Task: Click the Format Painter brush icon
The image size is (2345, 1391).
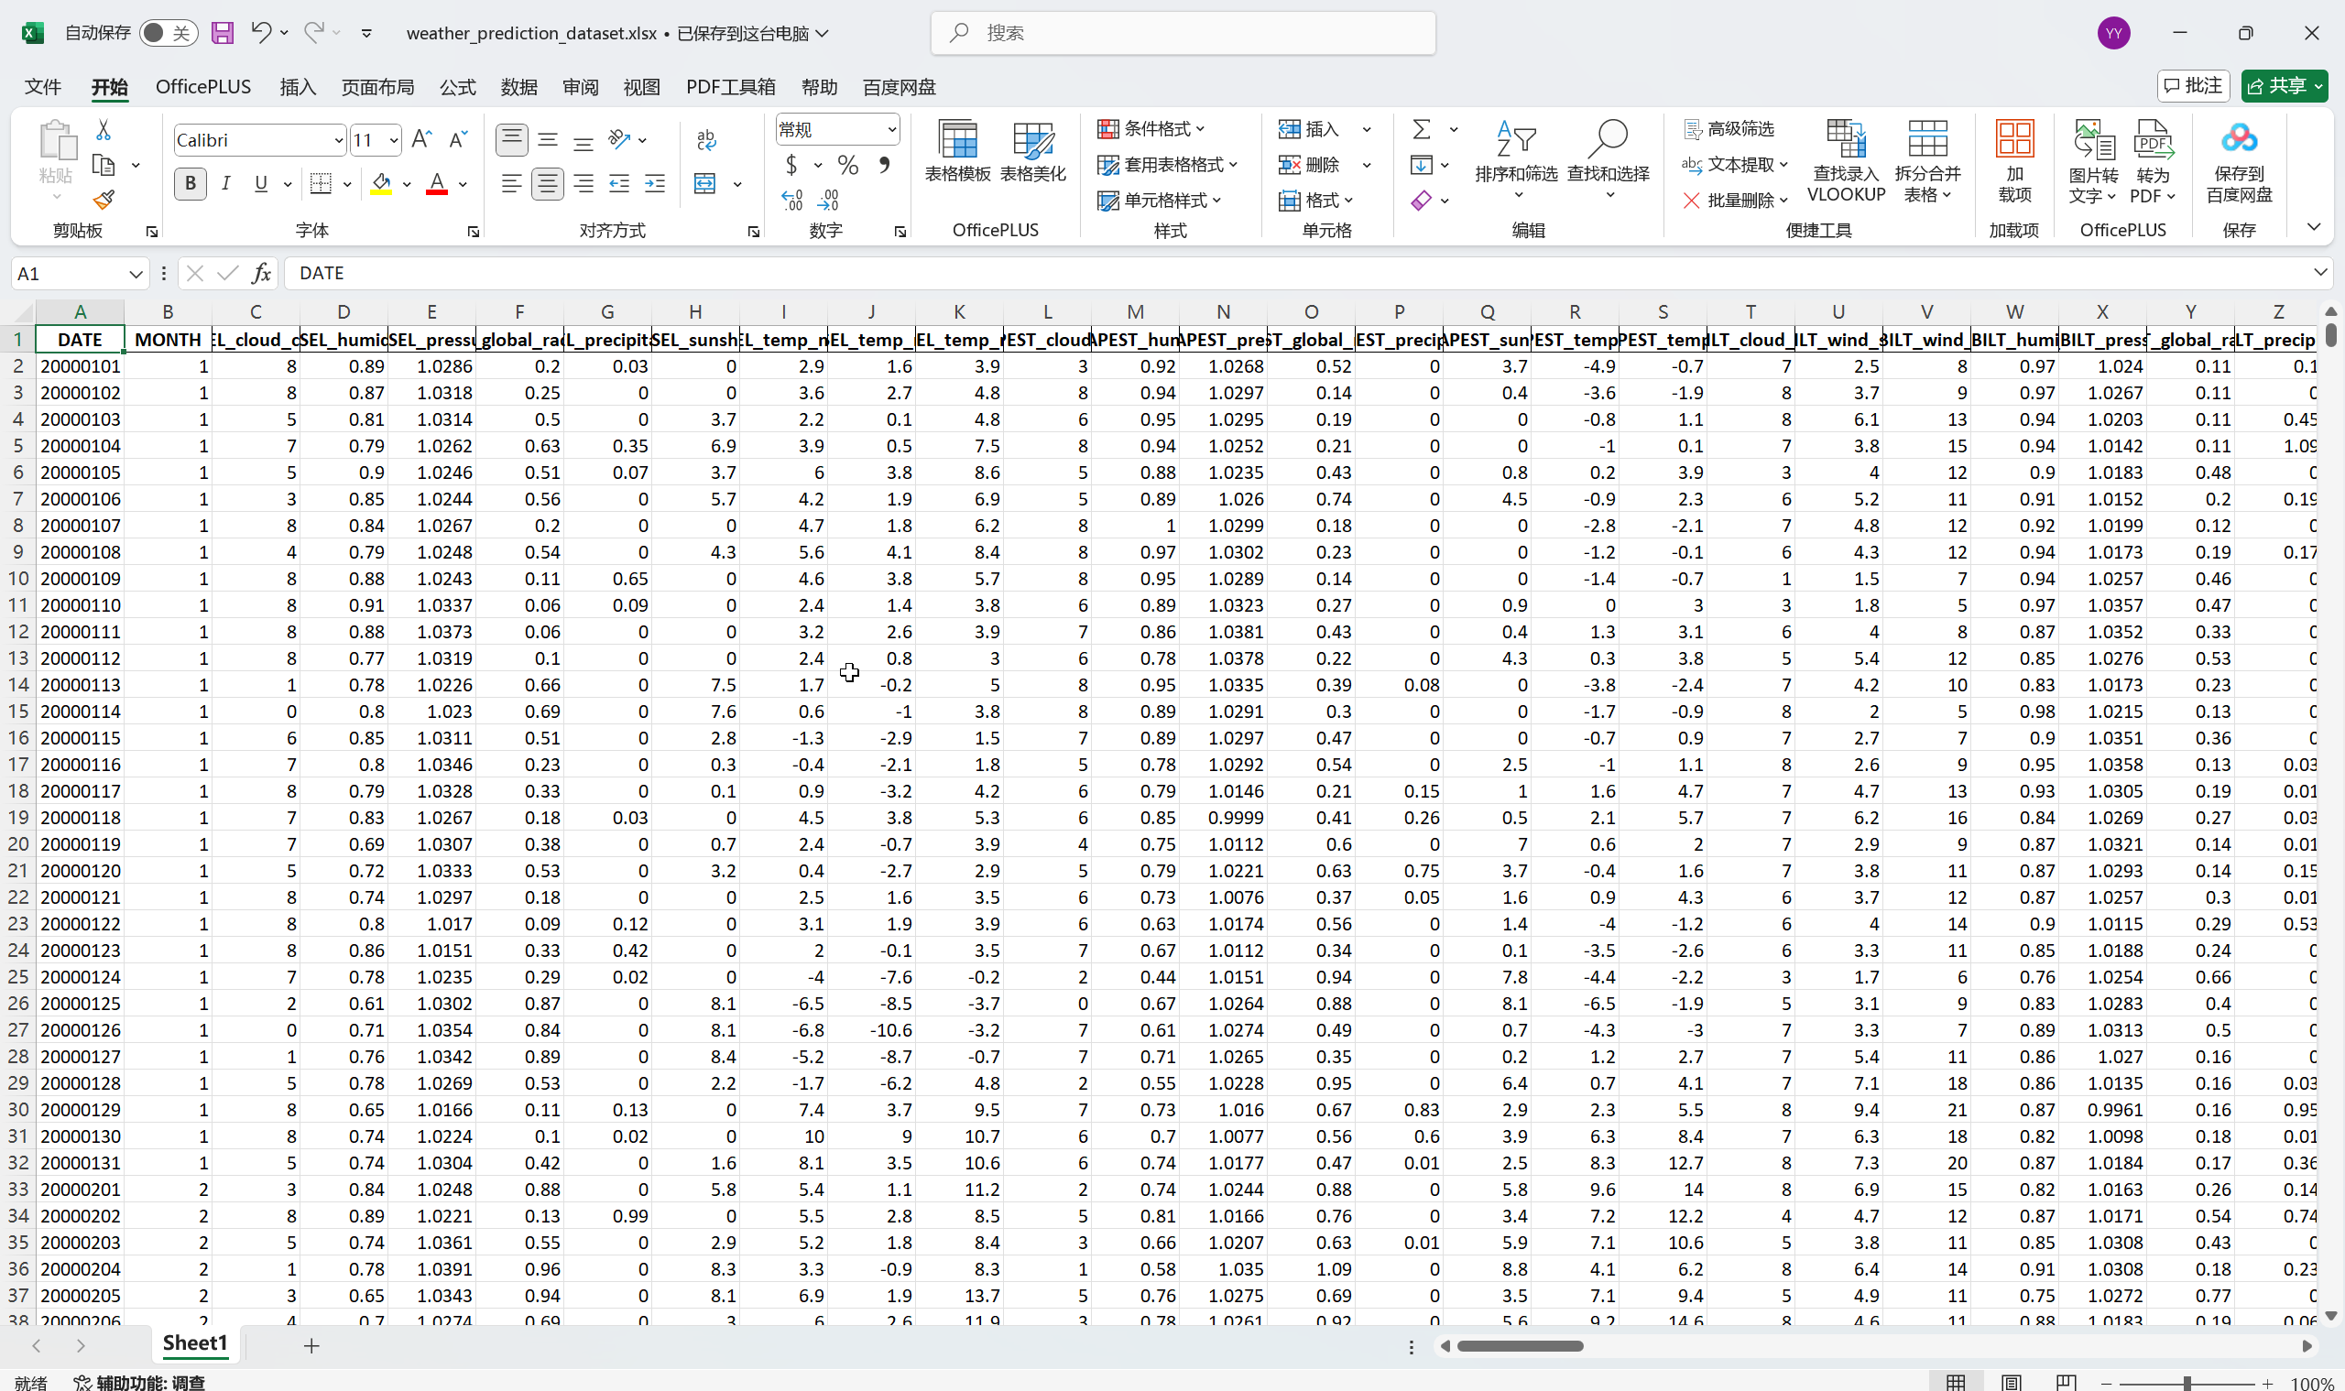Action: click(104, 200)
